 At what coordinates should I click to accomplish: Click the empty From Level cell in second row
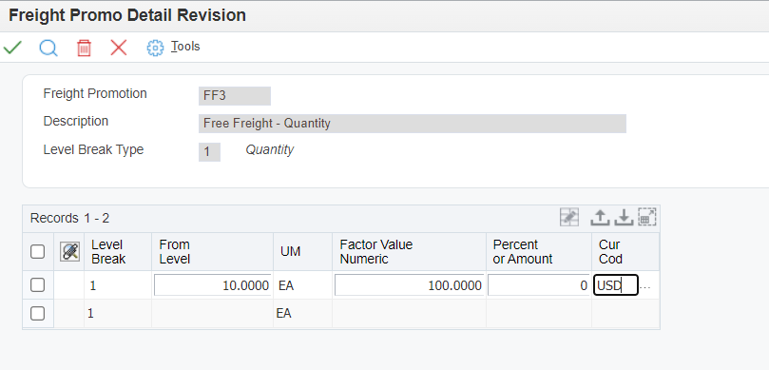212,314
